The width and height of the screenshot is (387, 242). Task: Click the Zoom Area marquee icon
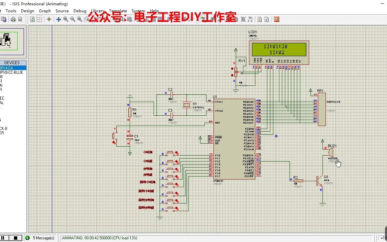[86, 19]
